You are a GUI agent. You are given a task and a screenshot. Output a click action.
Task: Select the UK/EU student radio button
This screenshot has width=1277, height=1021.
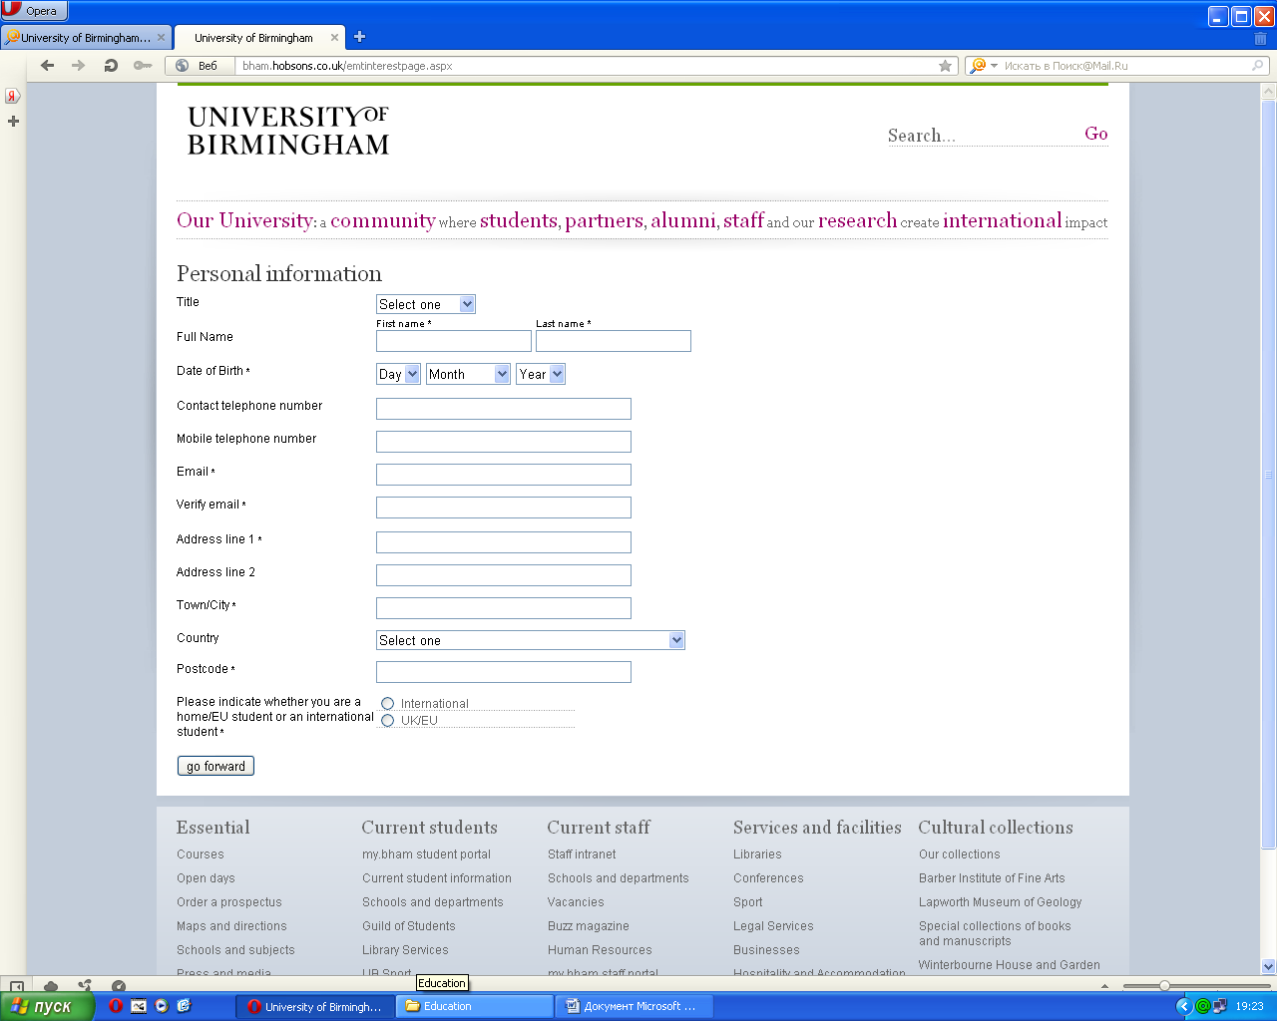[388, 721]
